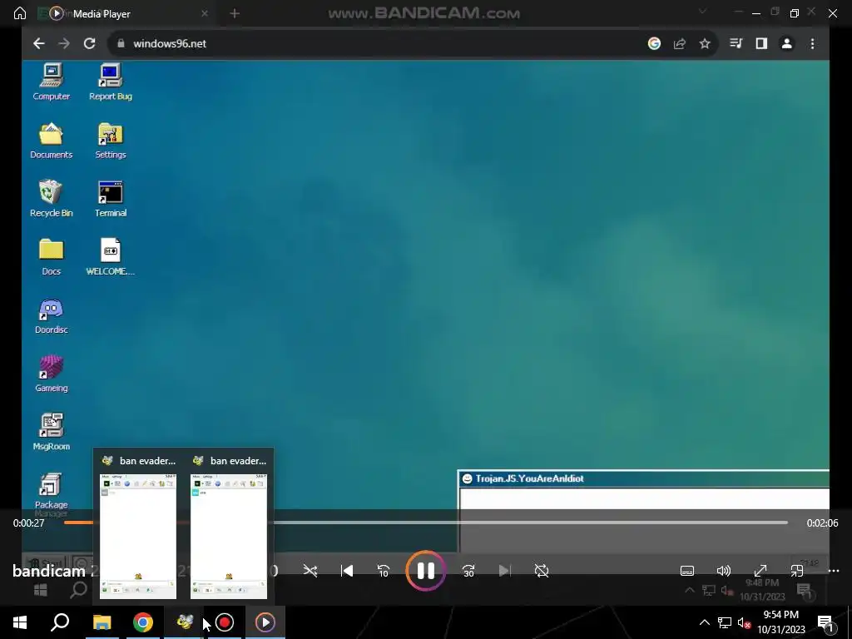The height and width of the screenshot is (639, 852).
Task: Click the Media Player title tab
Action: (102, 13)
